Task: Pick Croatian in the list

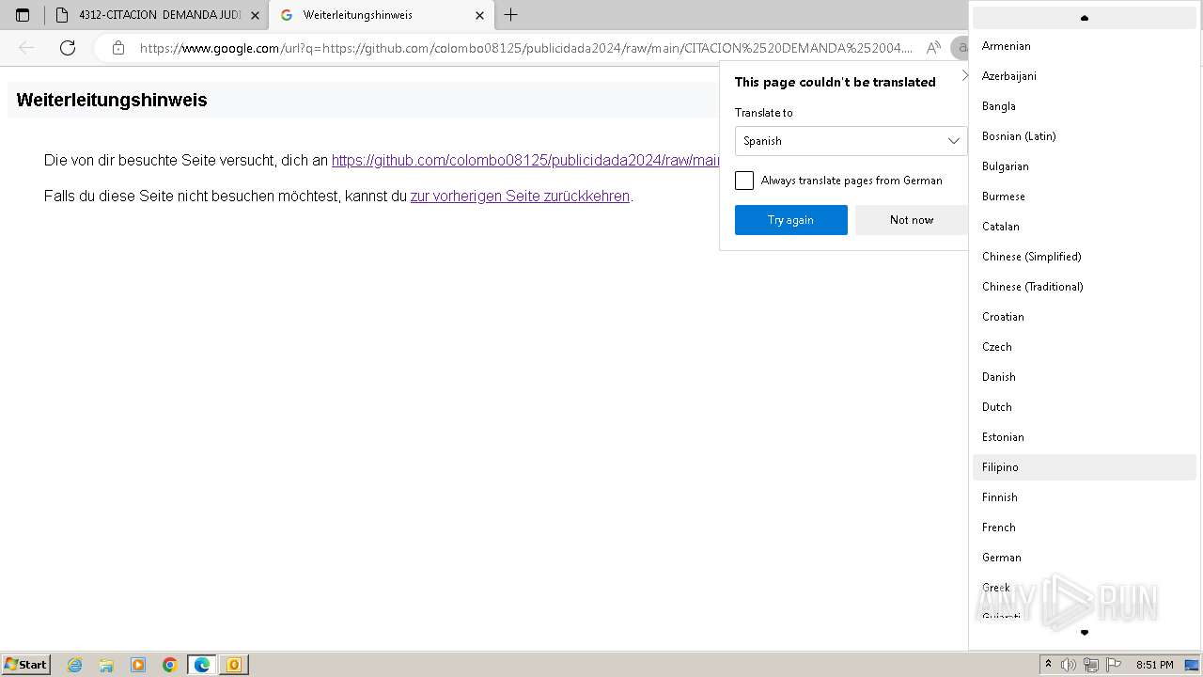Action: [x=1085, y=317]
